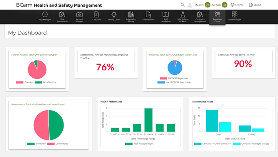The image size is (278, 157).
Task: Open the Asset Manager cabinet icon
Action: tap(234, 15)
